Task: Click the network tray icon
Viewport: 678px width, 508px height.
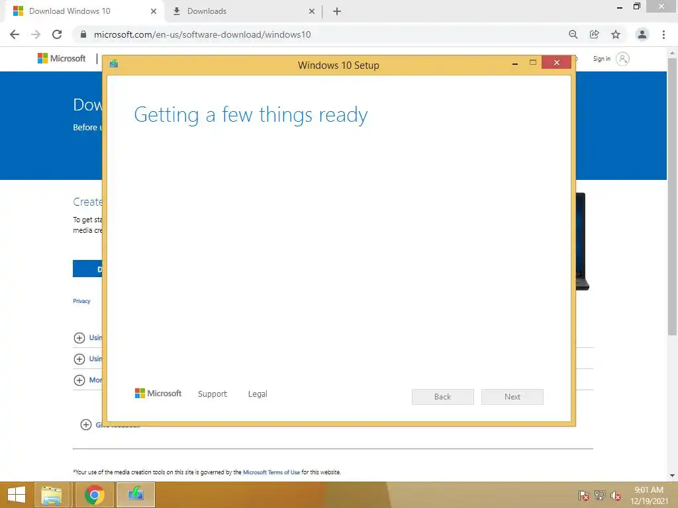Action: pos(600,495)
